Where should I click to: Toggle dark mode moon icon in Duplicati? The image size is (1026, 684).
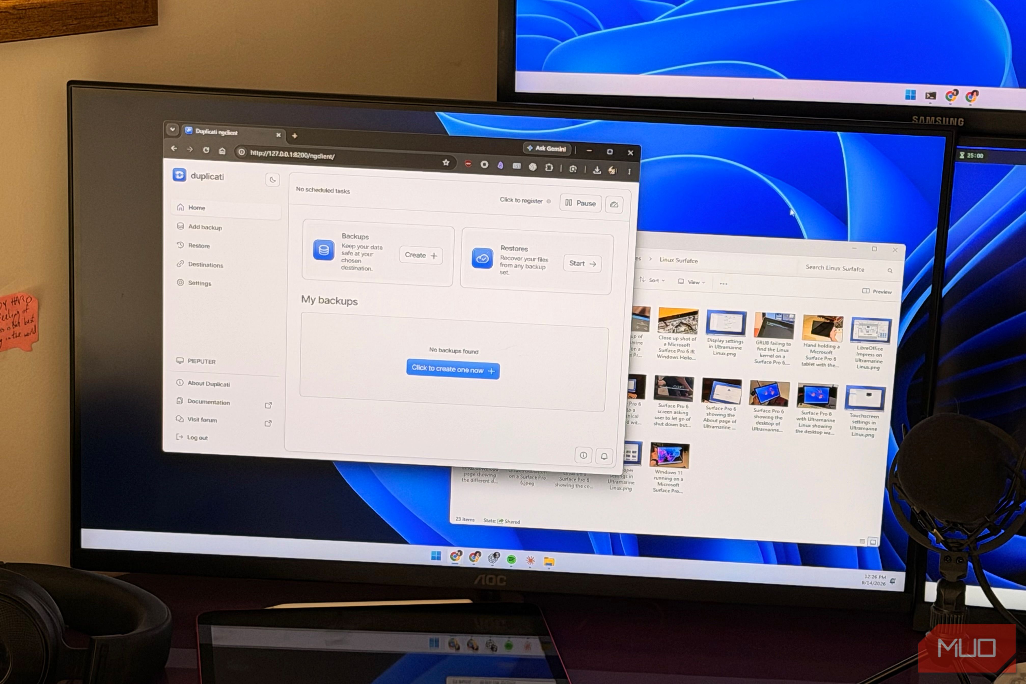[x=273, y=180]
